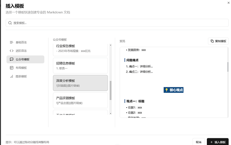Click the 基础语法 list icon
This screenshot has width=231, height=145.
[12, 42]
